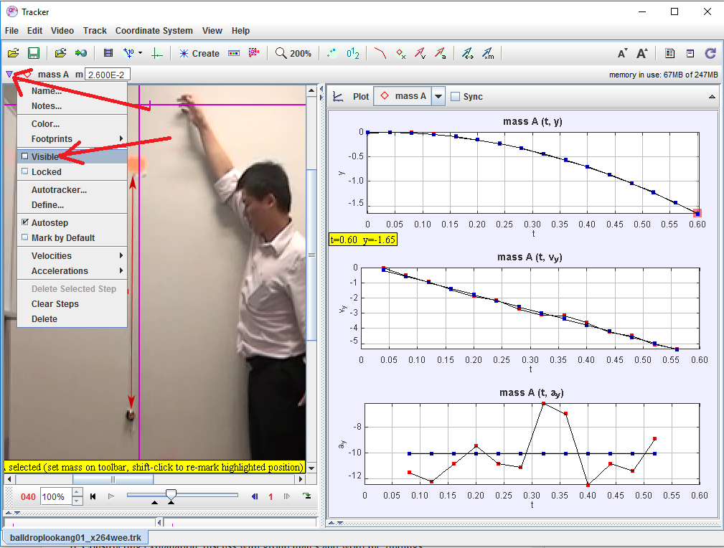Choose Name... from the track menu
The width and height of the screenshot is (724, 548).
click(x=72, y=91)
